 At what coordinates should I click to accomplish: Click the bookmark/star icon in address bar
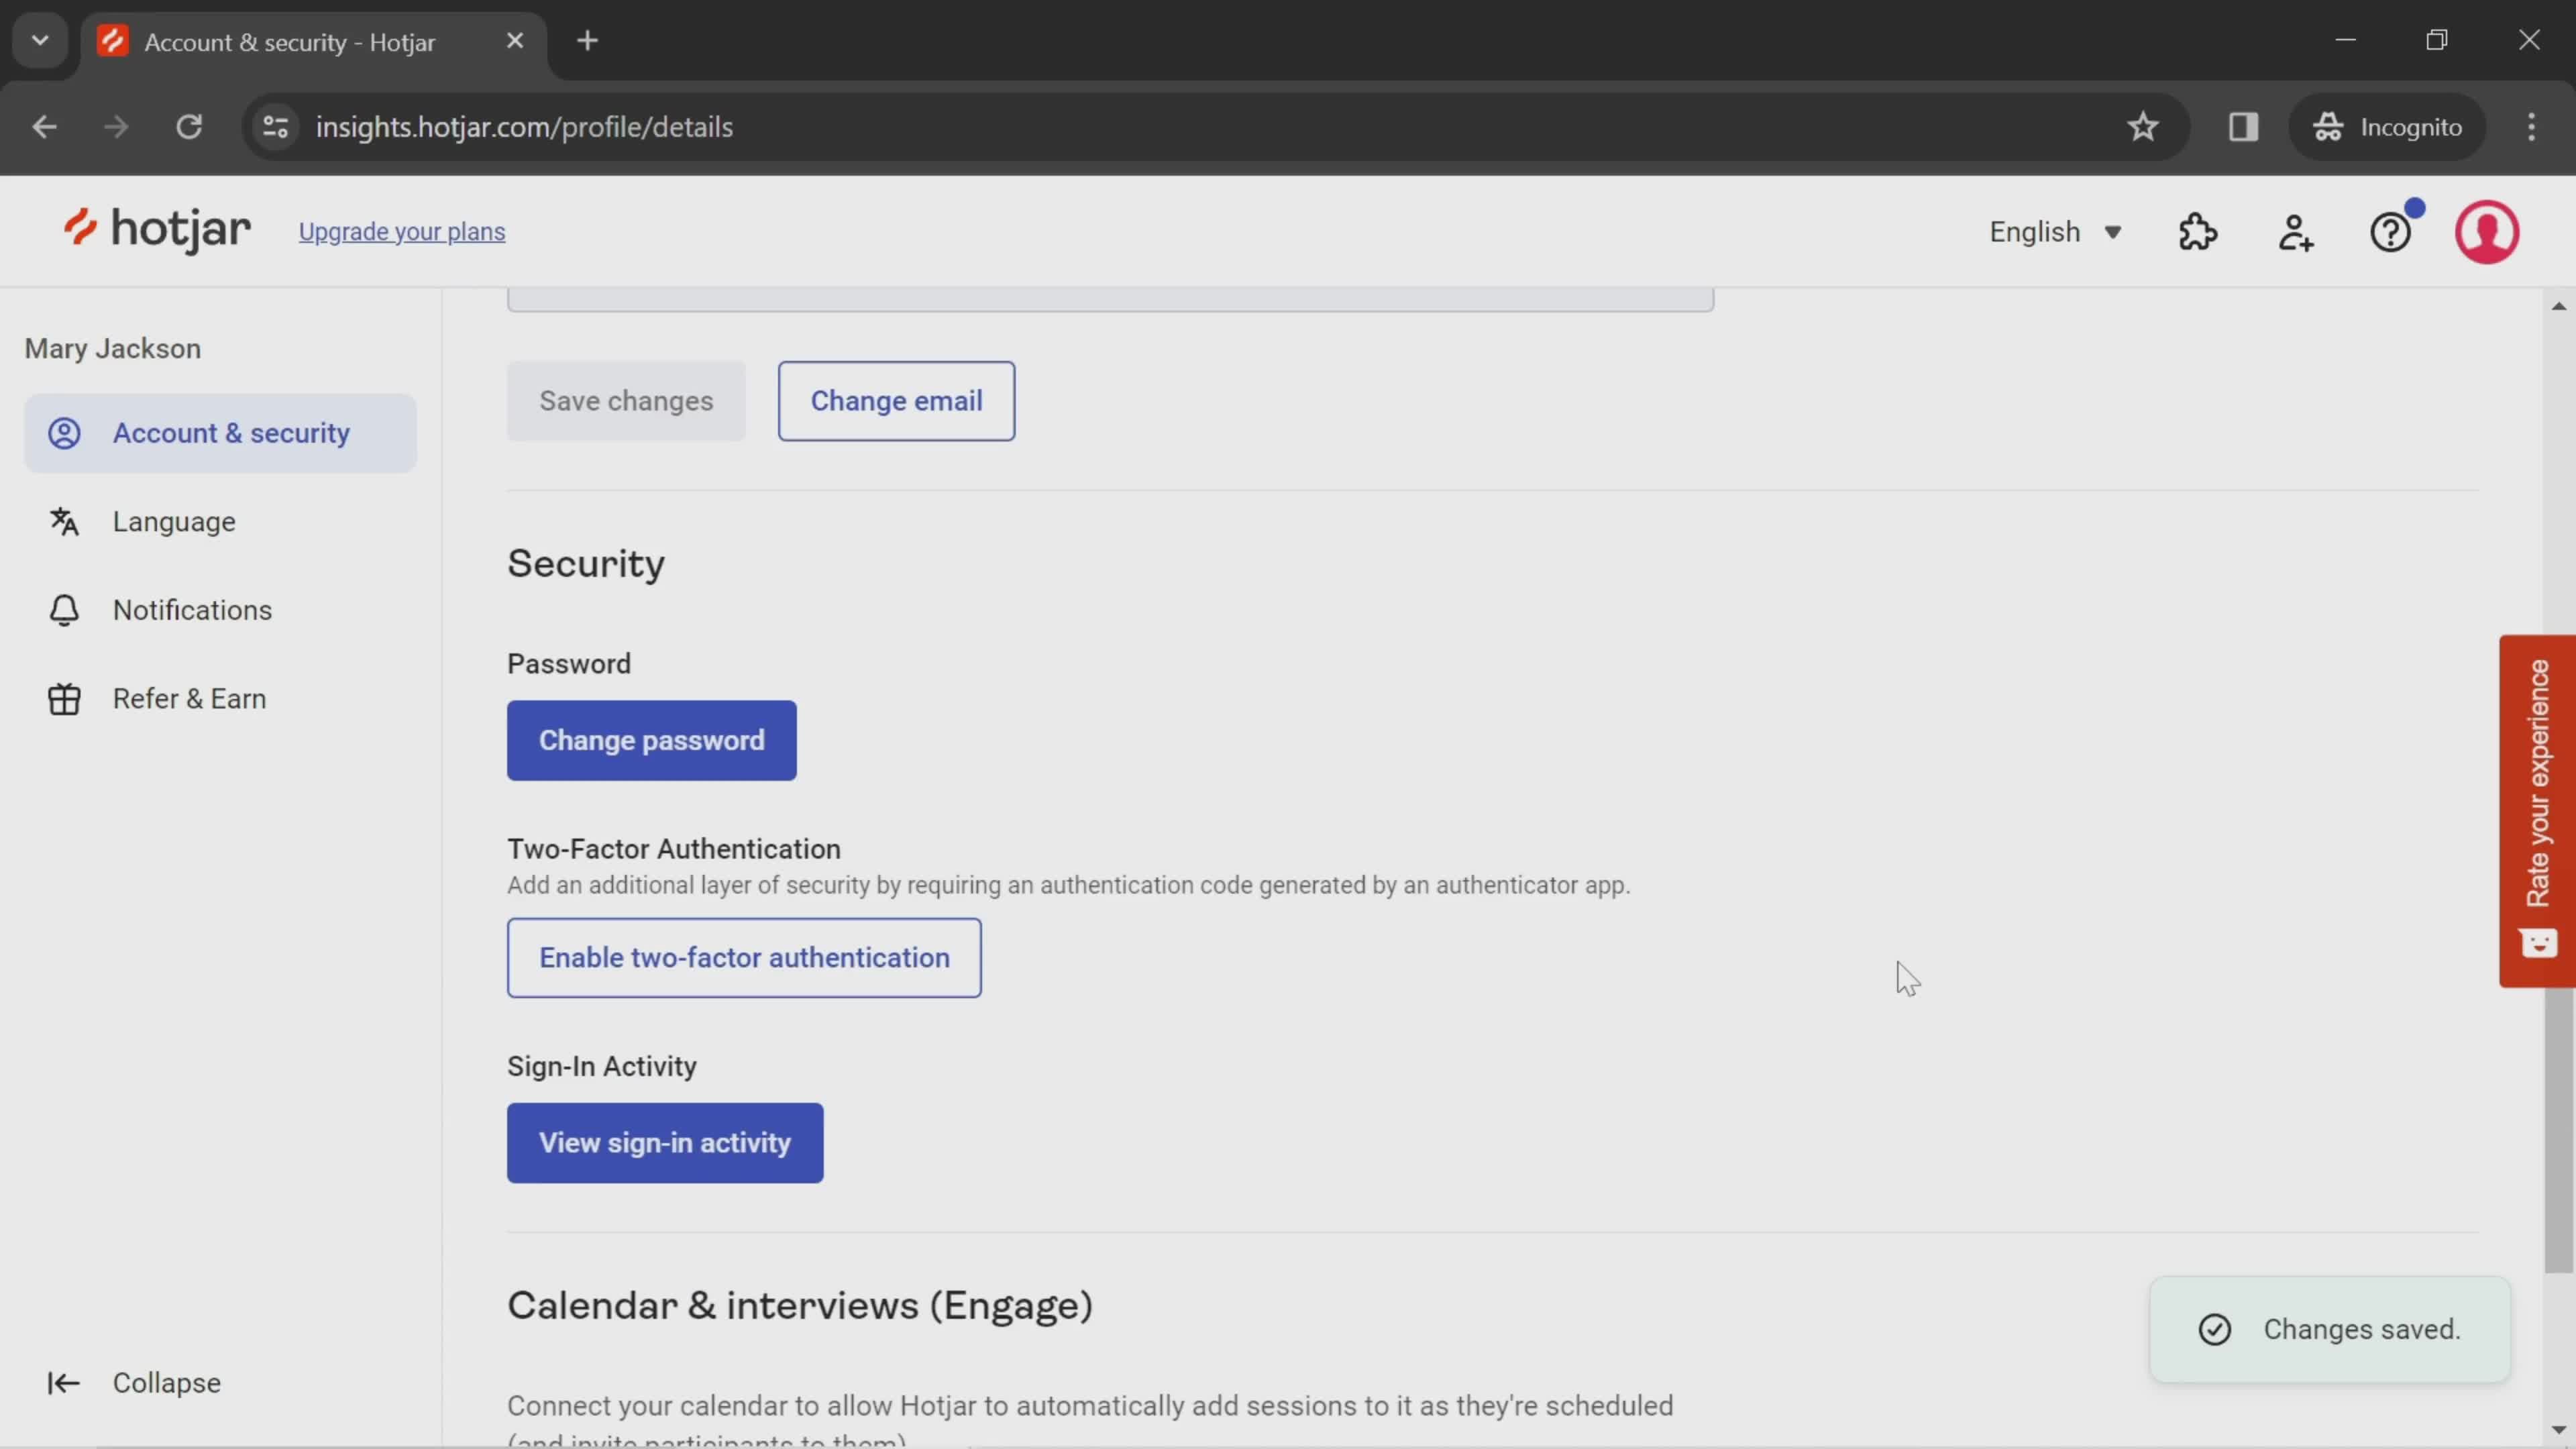click(x=2143, y=125)
